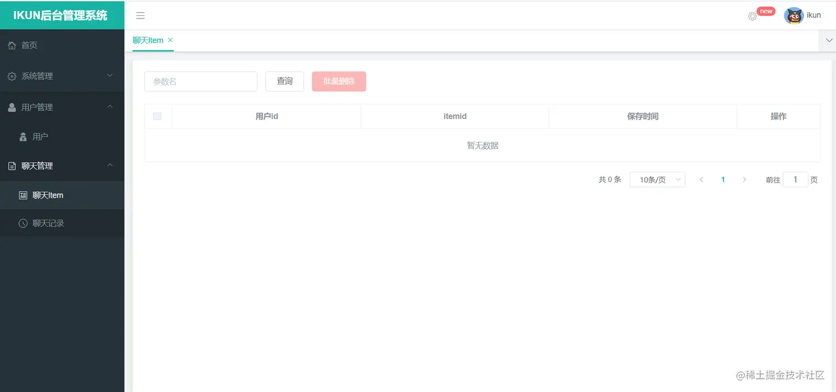Click the home icon beside 首页
This screenshot has width=836, height=392.
point(12,45)
